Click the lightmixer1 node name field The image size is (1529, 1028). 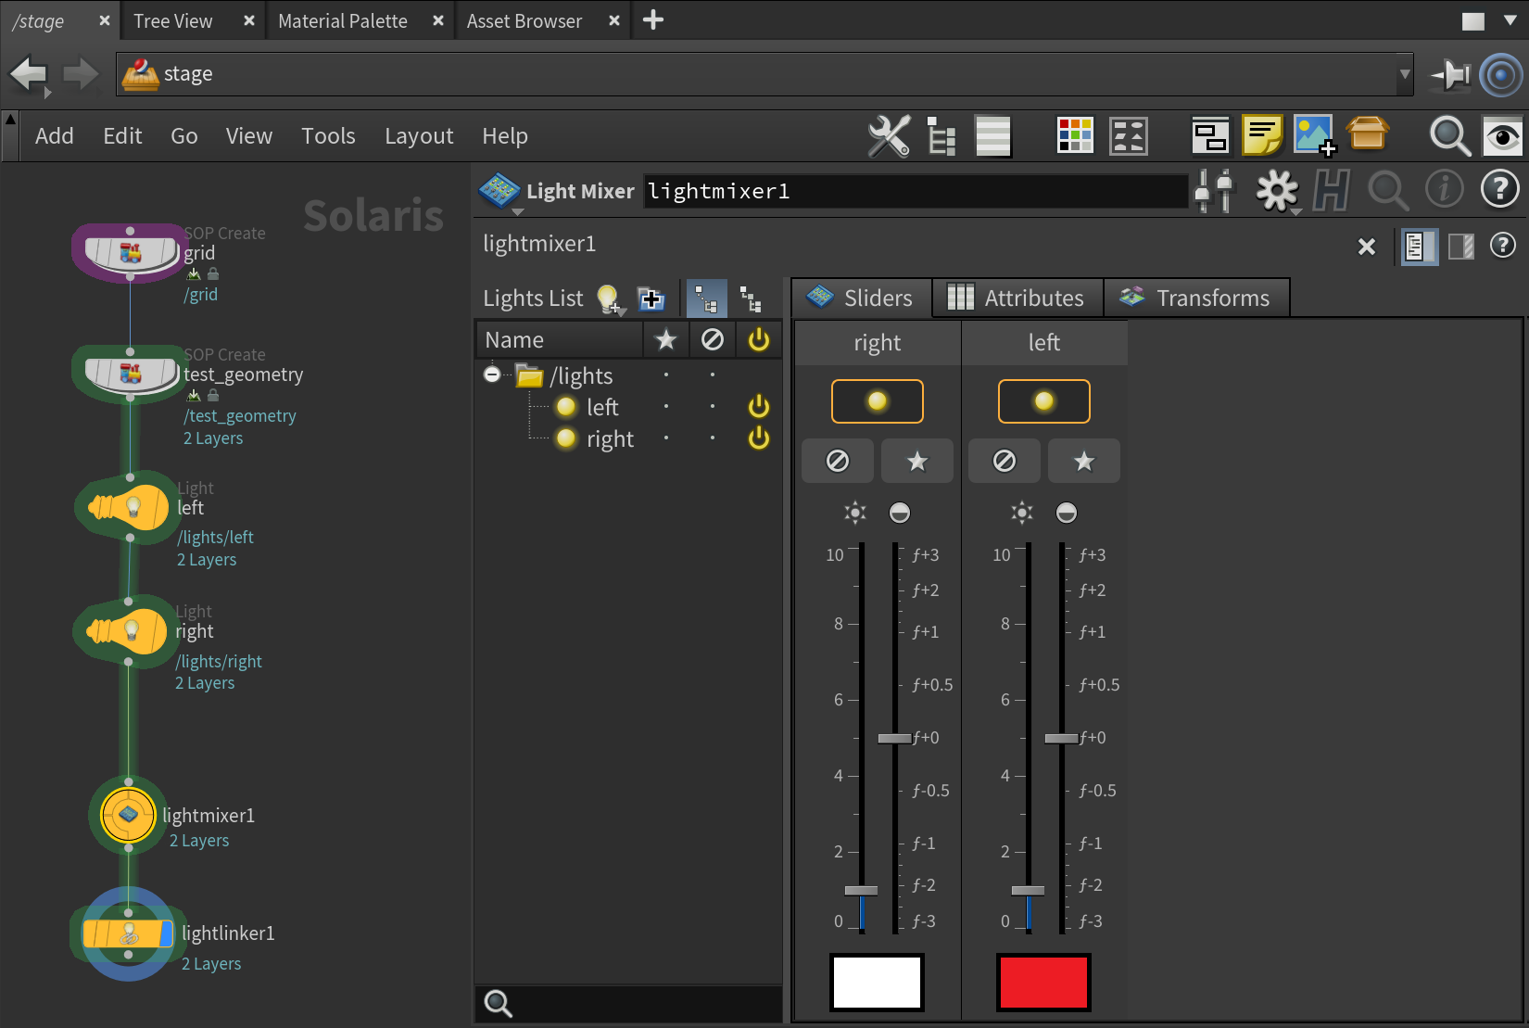point(916,191)
